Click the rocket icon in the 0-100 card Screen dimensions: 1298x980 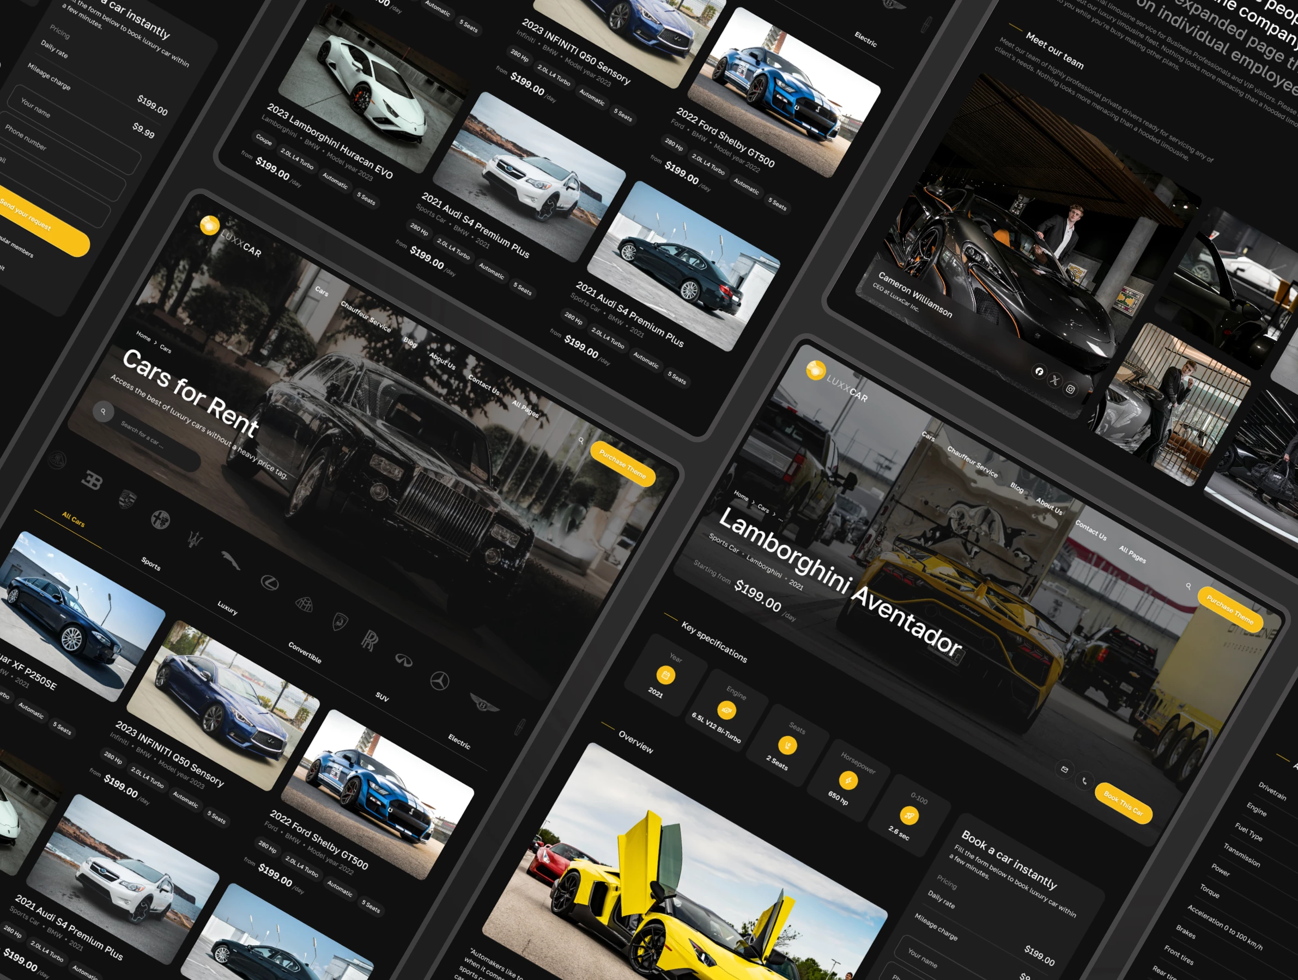(909, 815)
